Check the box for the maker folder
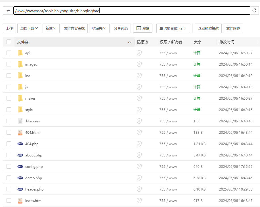This screenshot has height=207, width=260. click(x=9, y=98)
